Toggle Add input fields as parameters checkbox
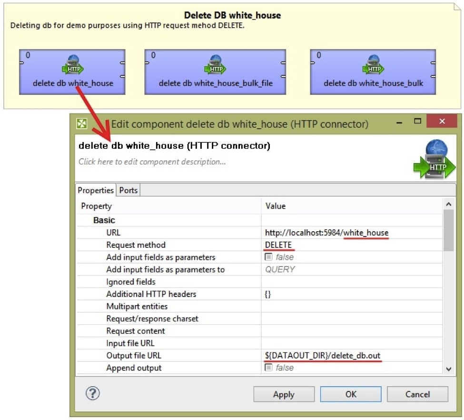 269,257
